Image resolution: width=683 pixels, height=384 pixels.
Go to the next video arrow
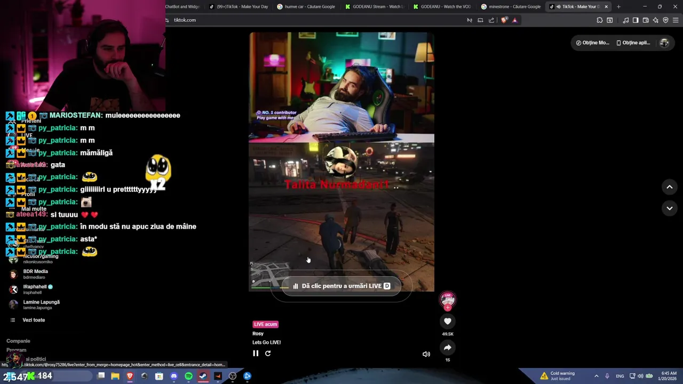(x=670, y=208)
